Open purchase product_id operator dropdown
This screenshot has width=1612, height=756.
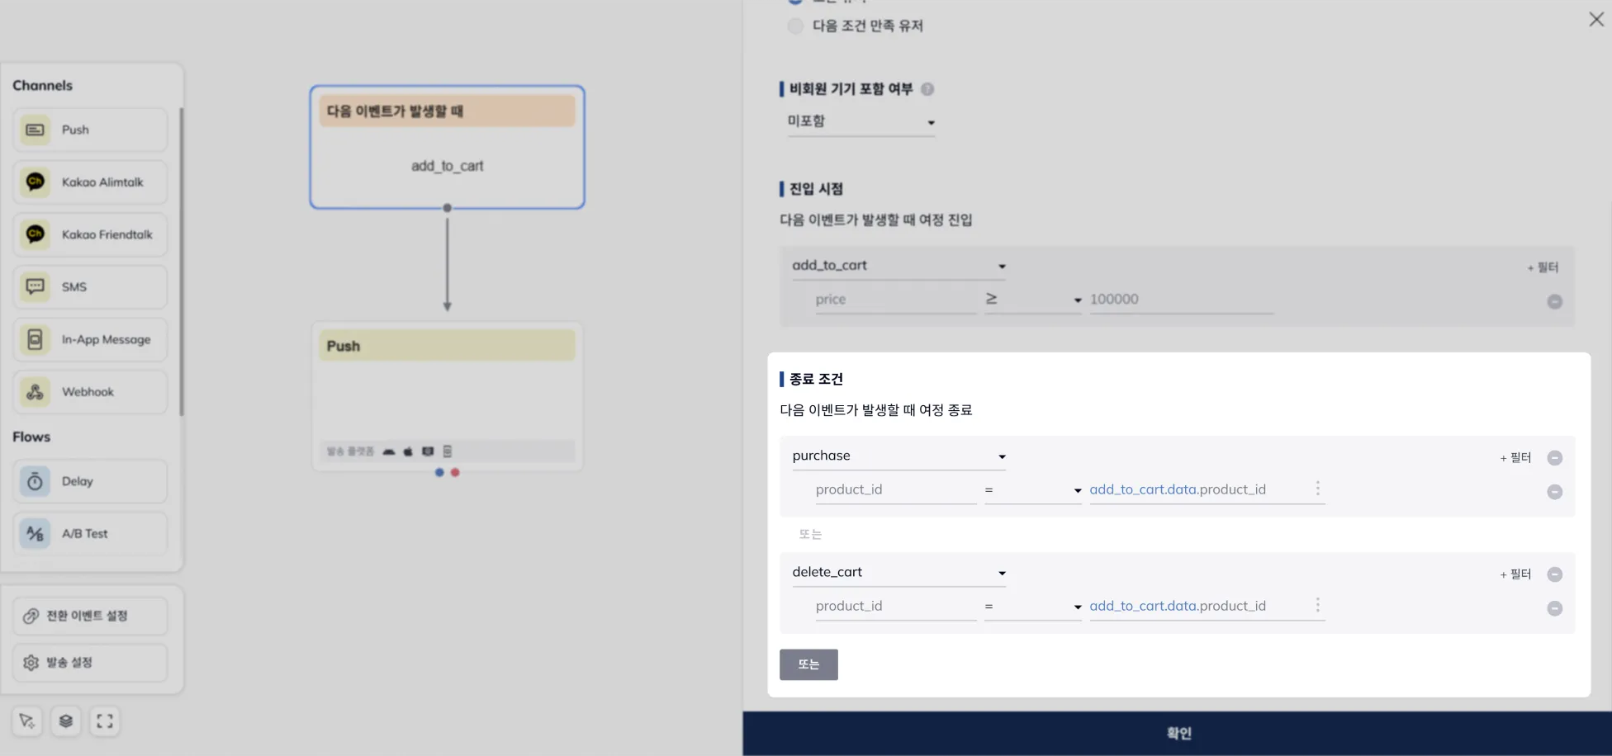pos(1032,490)
